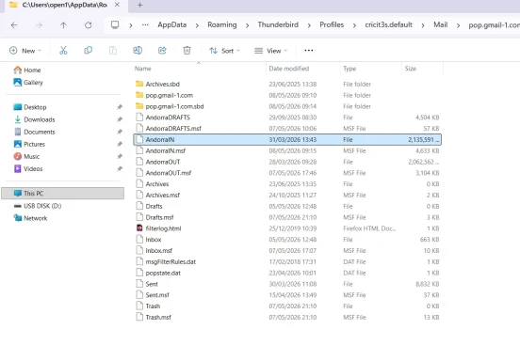Click cricit3s.default in the breadcrumb

point(389,24)
